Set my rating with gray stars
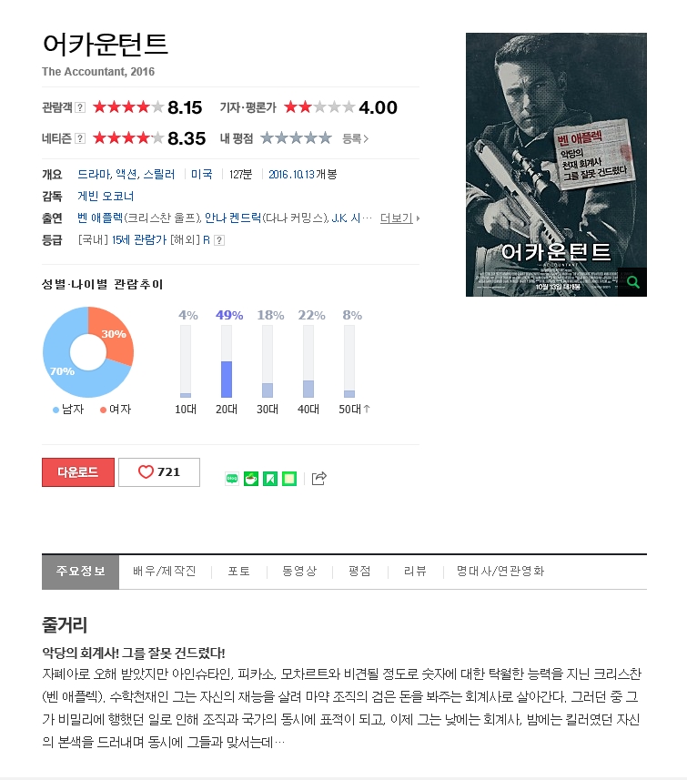Screen dimensions: 687x780 [x=296, y=137]
